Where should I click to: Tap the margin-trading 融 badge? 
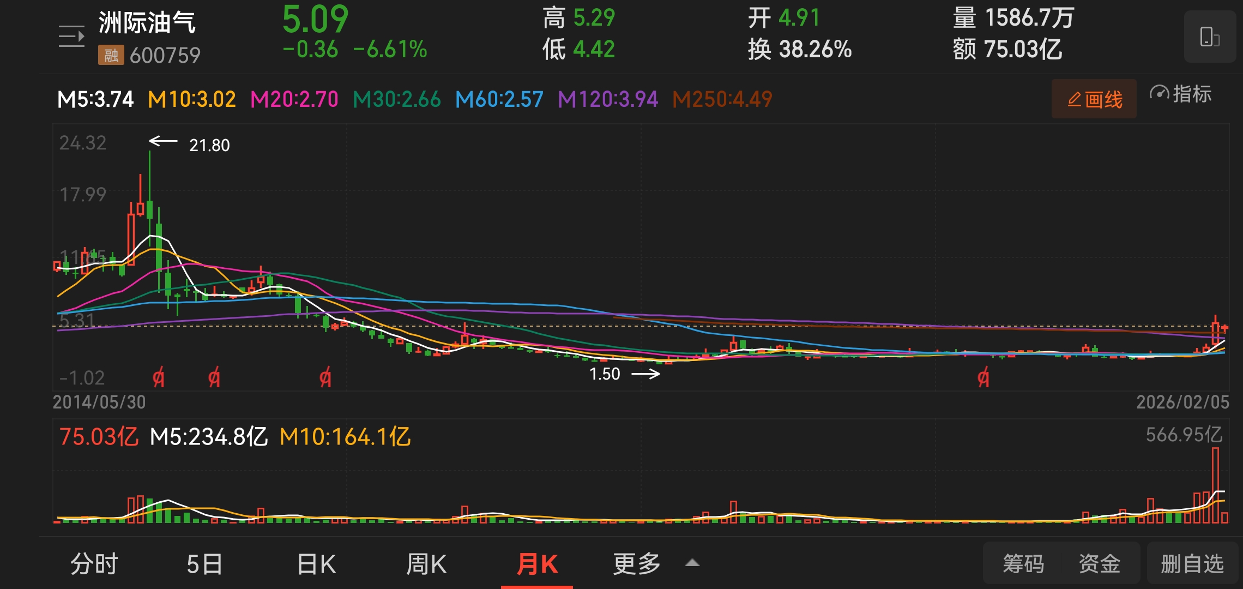coord(111,55)
